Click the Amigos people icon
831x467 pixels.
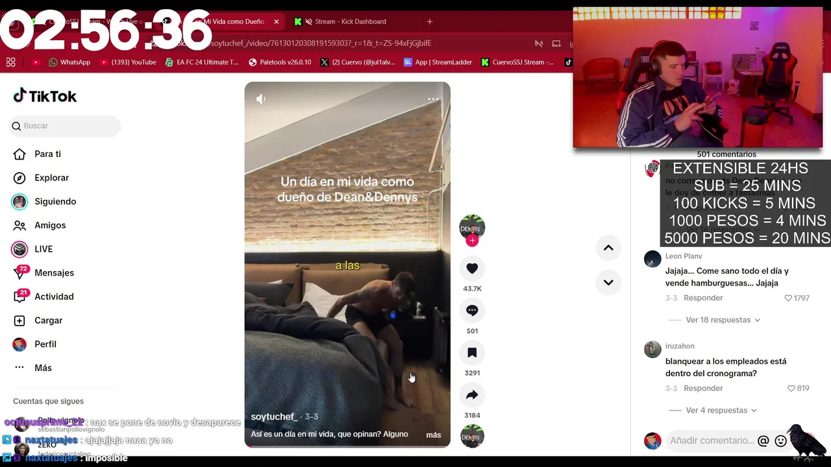click(x=19, y=225)
